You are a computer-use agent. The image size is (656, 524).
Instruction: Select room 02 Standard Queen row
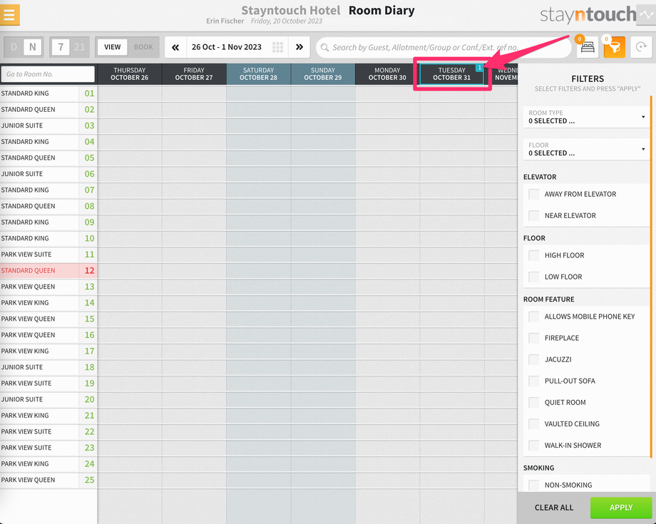[x=48, y=110]
